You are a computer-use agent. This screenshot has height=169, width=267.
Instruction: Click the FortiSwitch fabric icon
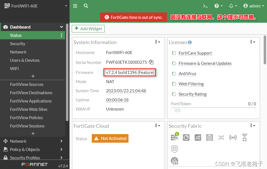[x=244, y=137]
